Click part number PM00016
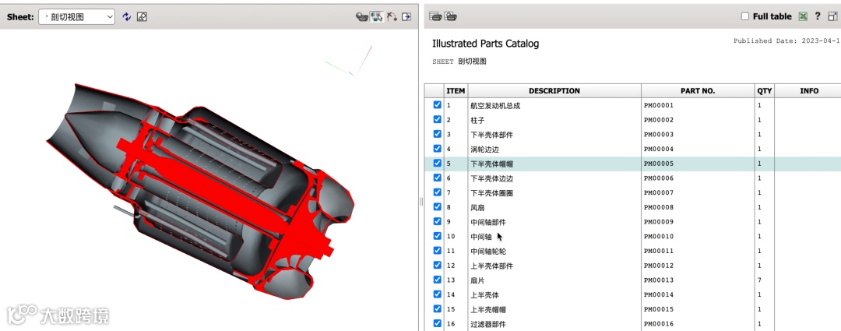Screen dimensions: 841x331 pyautogui.click(x=659, y=324)
